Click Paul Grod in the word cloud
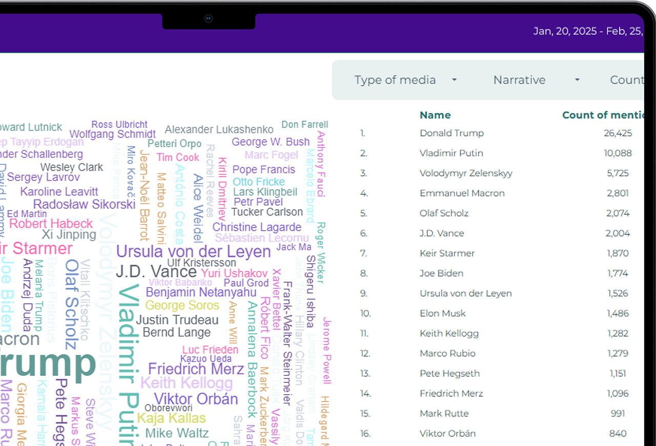 [x=246, y=282]
